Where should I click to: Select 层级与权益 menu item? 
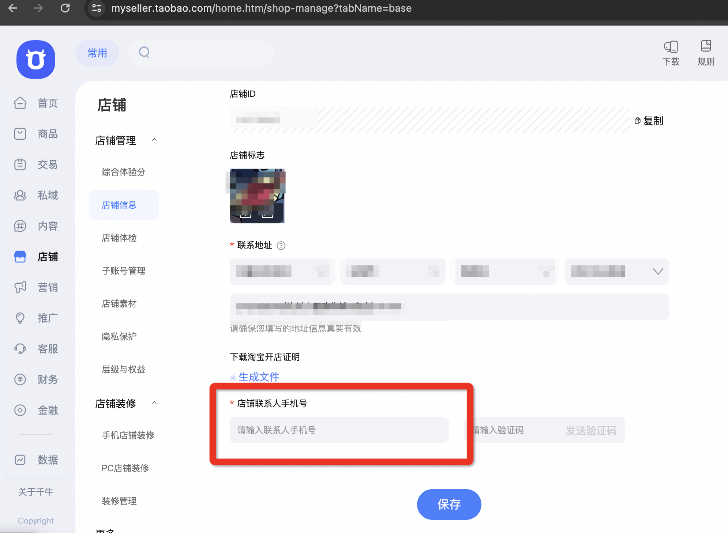click(x=124, y=369)
